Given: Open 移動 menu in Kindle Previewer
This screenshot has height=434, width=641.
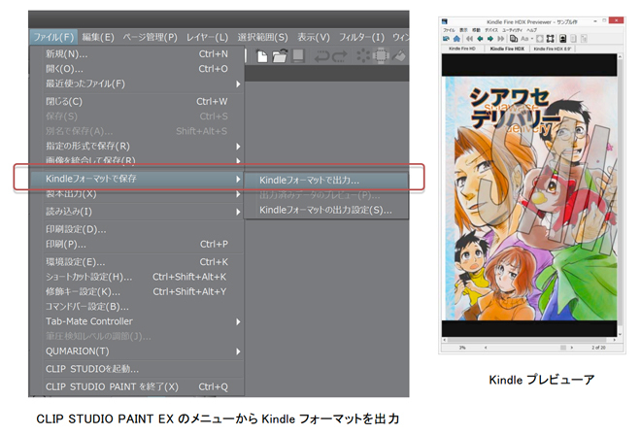Looking at the screenshot, I should (x=476, y=30).
